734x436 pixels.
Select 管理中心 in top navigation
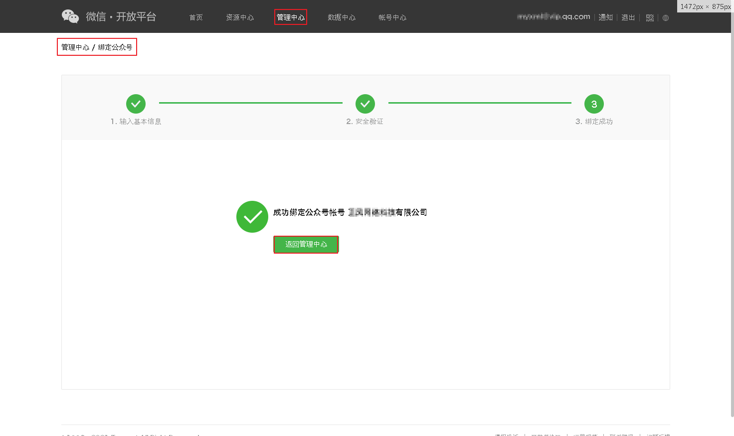tap(291, 17)
